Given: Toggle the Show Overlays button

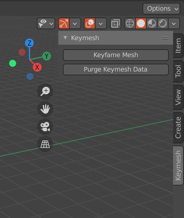Looking at the screenshot, I should click(x=90, y=23).
